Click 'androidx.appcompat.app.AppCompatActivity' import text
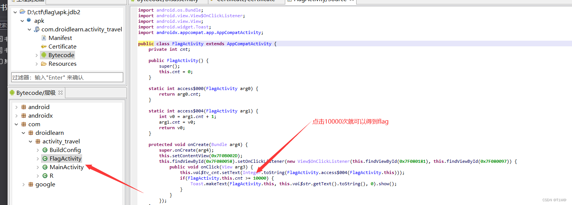 tap(208, 32)
